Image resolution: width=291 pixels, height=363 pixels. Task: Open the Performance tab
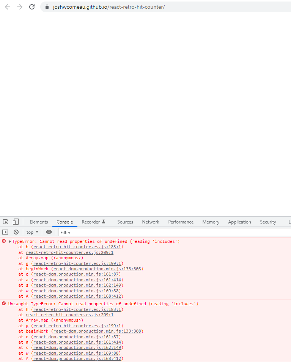click(x=181, y=222)
